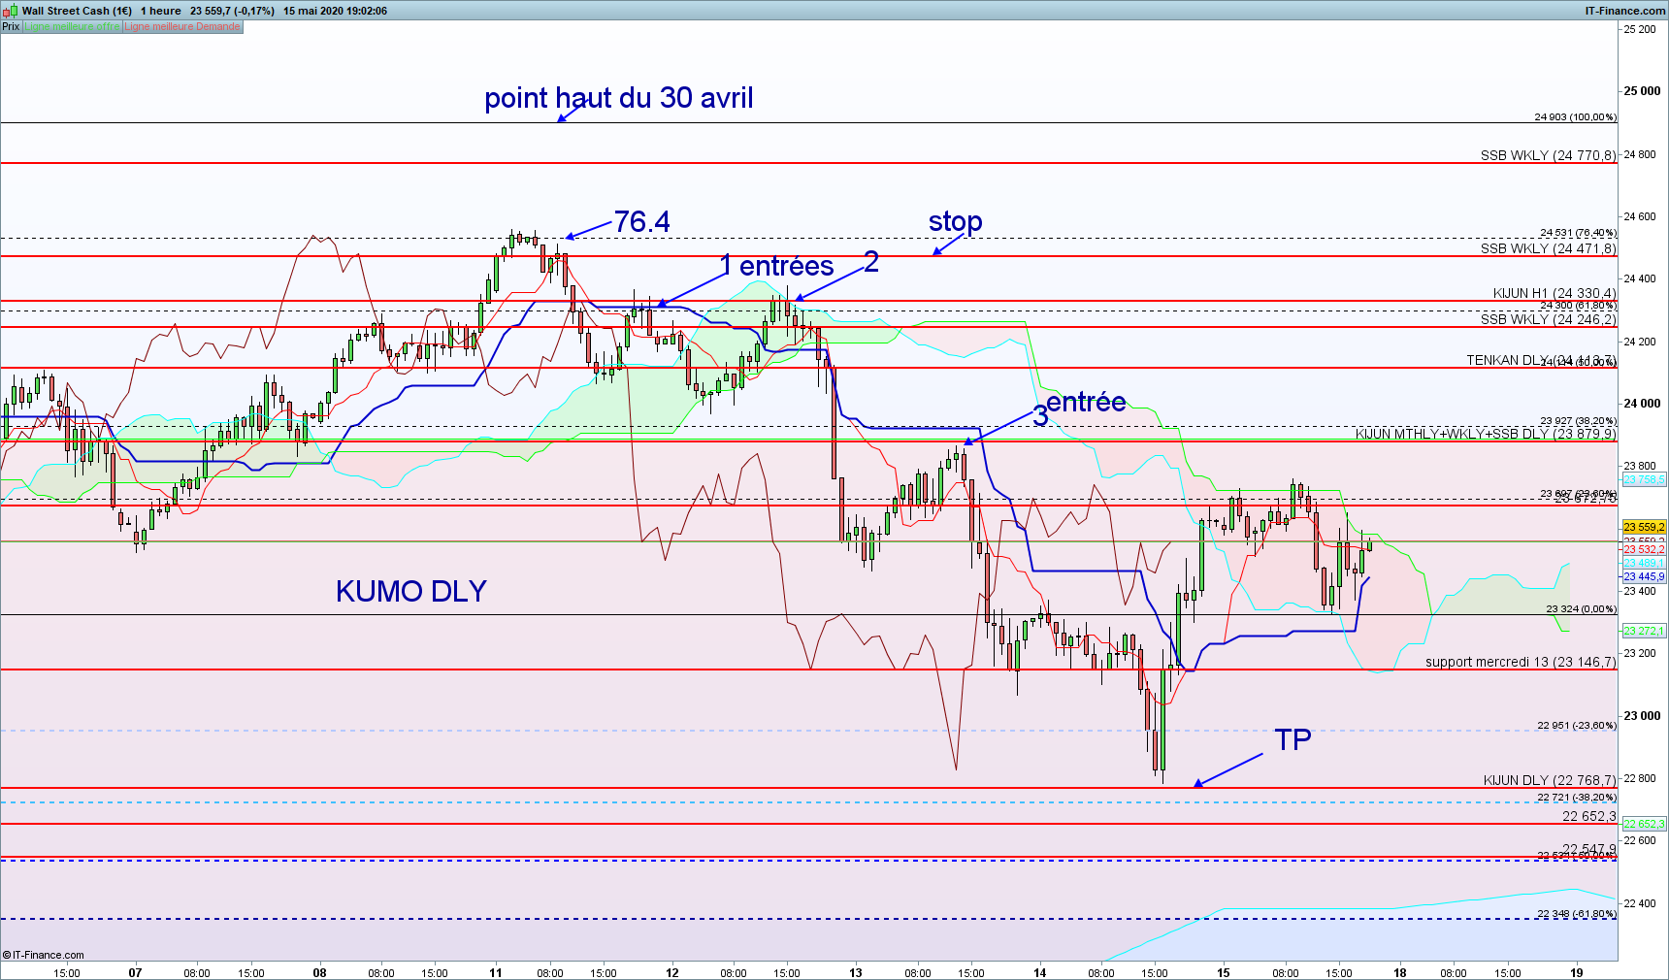This screenshot has width=1669, height=980.
Task: Click the SSB WKLY (24 246,2) level label
Action: pyautogui.click(x=1549, y=319)
